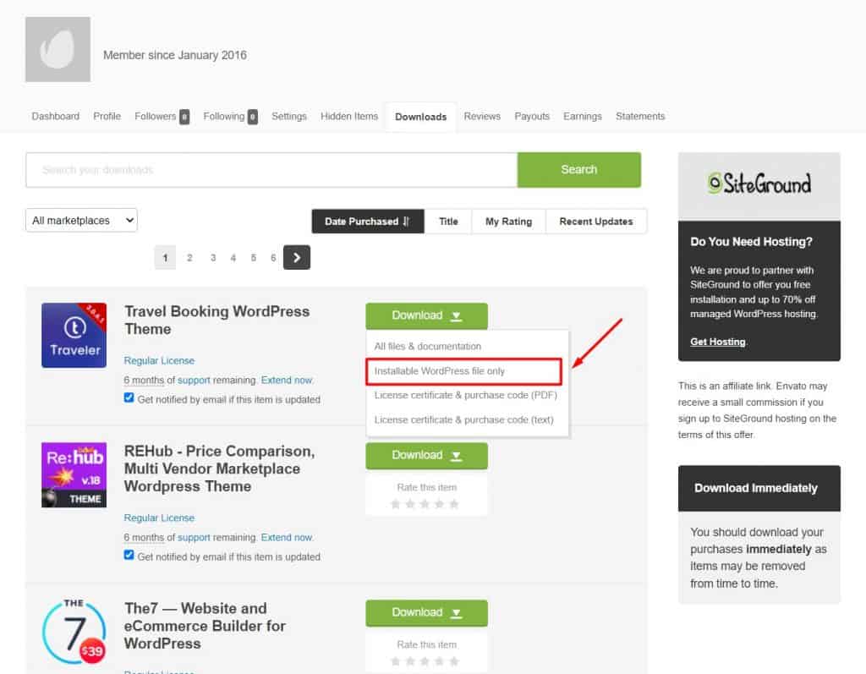
Task: Uncheck update notifications for Travel Booking Theme
Action: tap(129, 397)
